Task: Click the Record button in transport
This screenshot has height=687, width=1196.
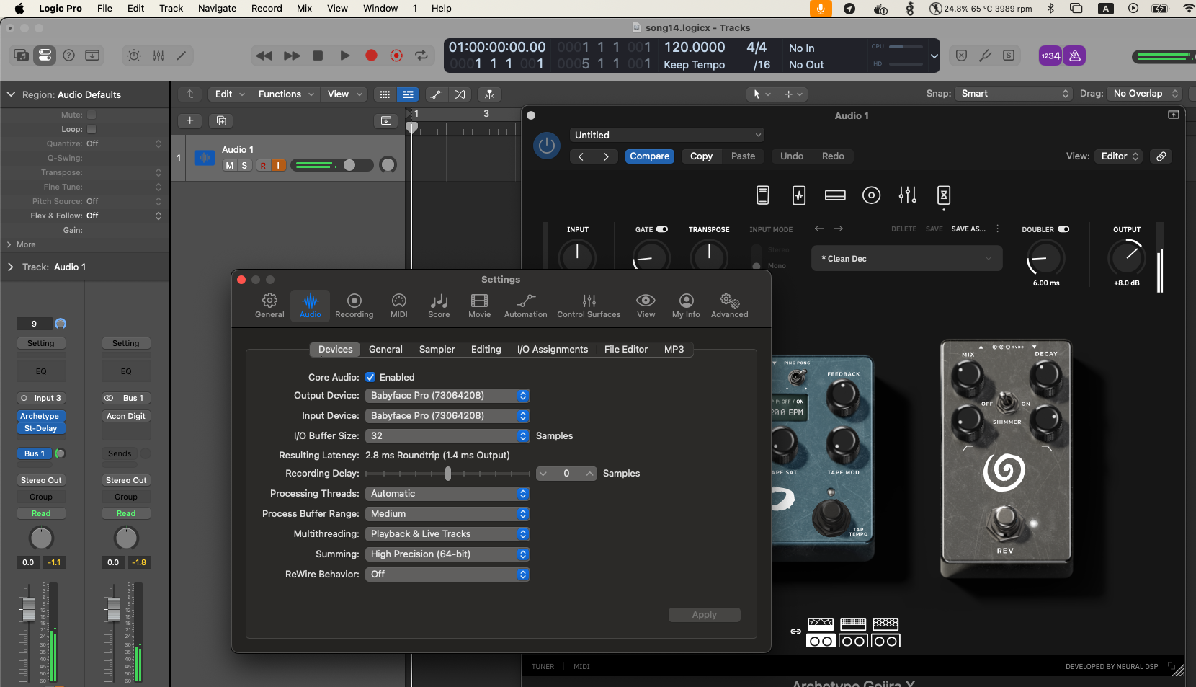Action: (371, 56)
